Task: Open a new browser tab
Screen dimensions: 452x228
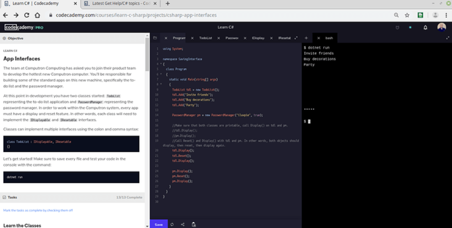Action: pos(168,3)
